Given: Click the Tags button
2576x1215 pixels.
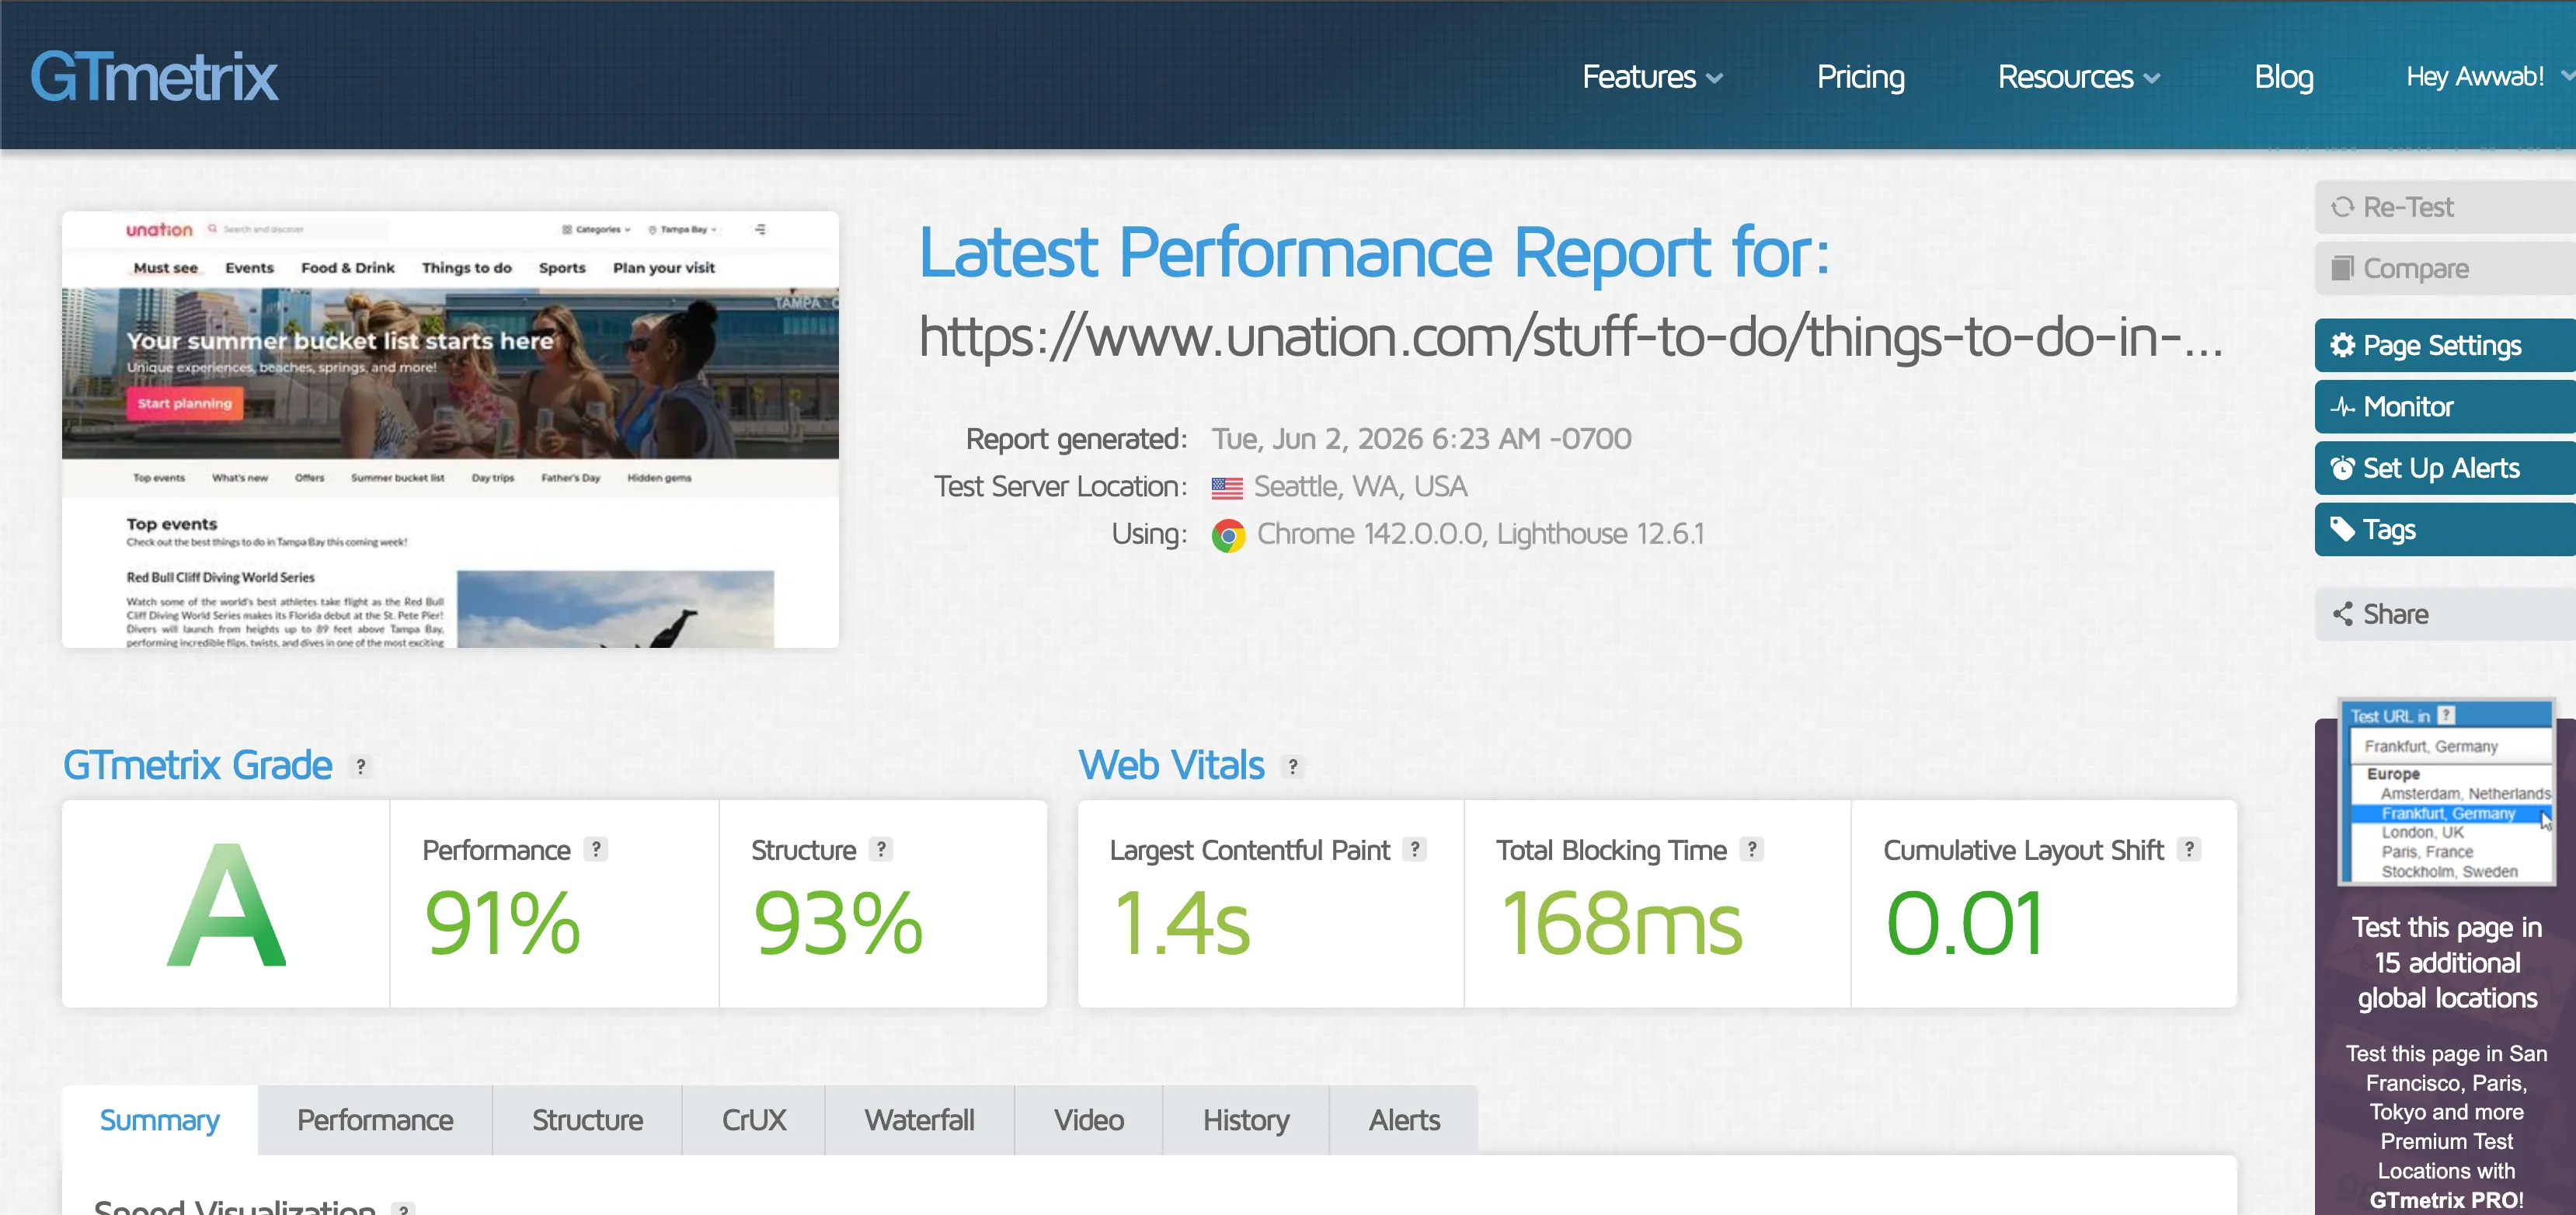Looking at the screenshot, I should pyautogui.click(x=2445, y=529).
